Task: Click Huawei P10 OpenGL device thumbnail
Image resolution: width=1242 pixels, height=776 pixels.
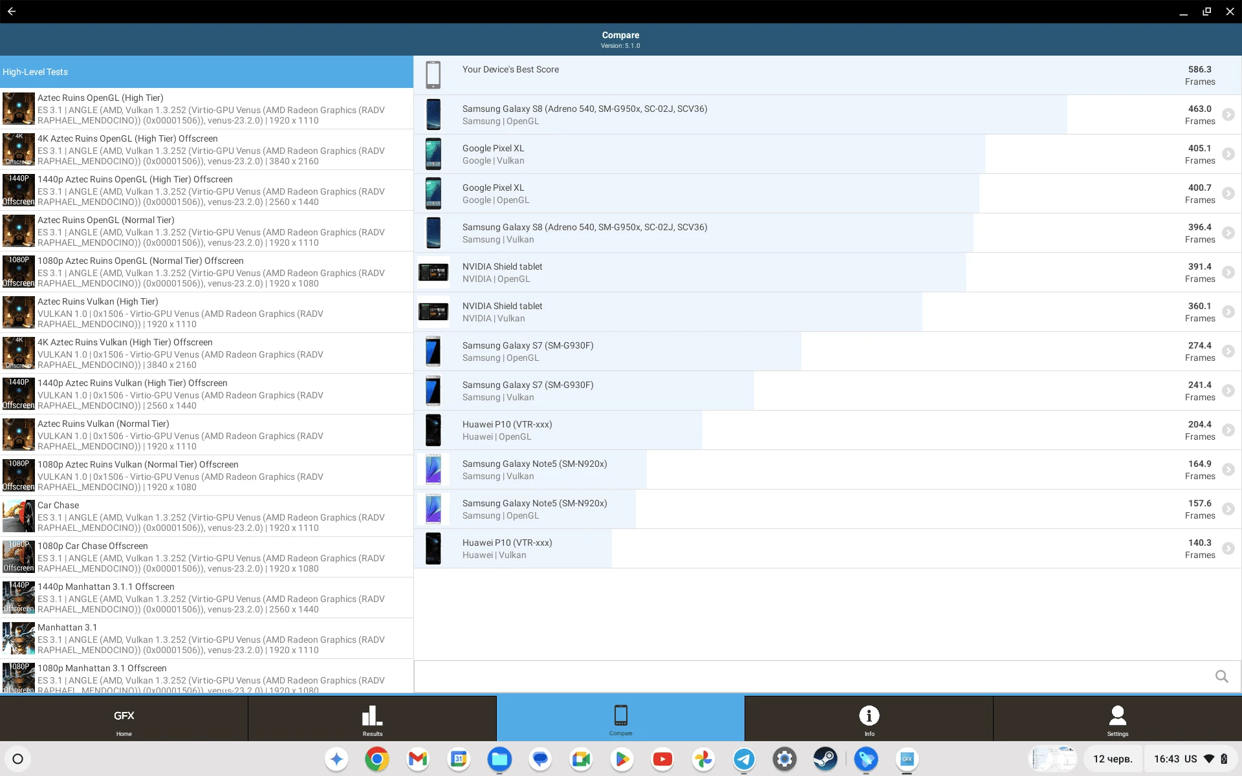Action: [433, 430]
